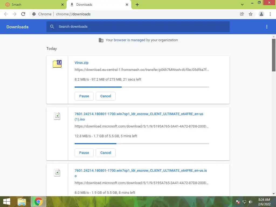The image size is (276, 207).
Task: Open the Windows Start menu
Action: 7,202
